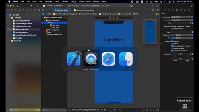Switch to Finder in the app switcher
This screenshot has width=199, height=112.
[126, 59]
